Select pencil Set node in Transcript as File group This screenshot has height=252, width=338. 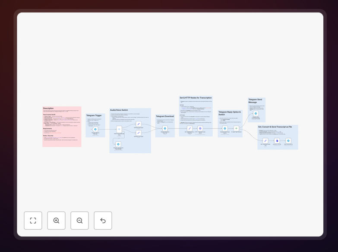pyautogui.click(x=265, y=141)
